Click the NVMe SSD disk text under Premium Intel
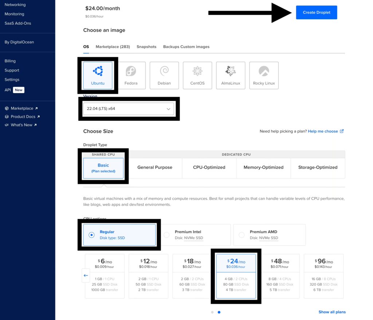Viewport: 373px width, 320px height. (194, 238)
